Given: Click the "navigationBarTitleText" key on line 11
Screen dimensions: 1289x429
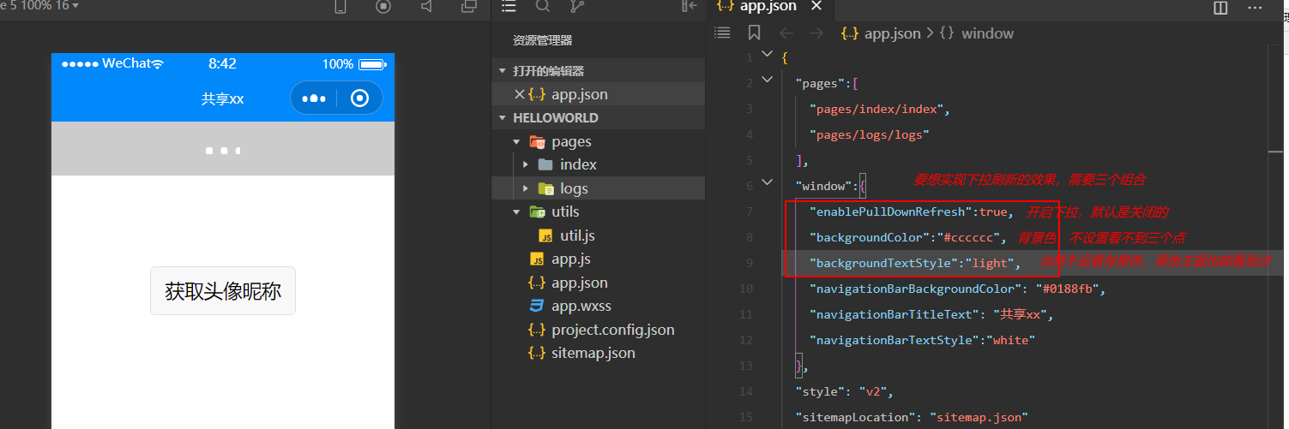Looking at the screenshot, I should [895, 314].
